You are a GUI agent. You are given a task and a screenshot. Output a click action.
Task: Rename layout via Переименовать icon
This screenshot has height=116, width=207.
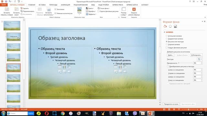tap(22, 11)
